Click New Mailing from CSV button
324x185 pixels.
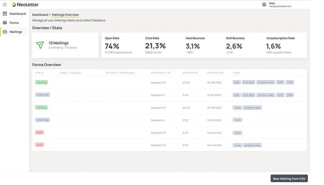pos(289,179)
